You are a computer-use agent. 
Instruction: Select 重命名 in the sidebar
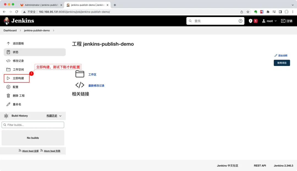pyautogui.click(x=35, y=104)
